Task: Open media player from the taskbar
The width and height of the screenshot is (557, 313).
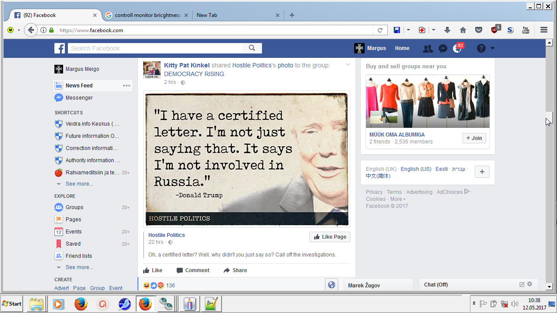Action: coord(58,303)
